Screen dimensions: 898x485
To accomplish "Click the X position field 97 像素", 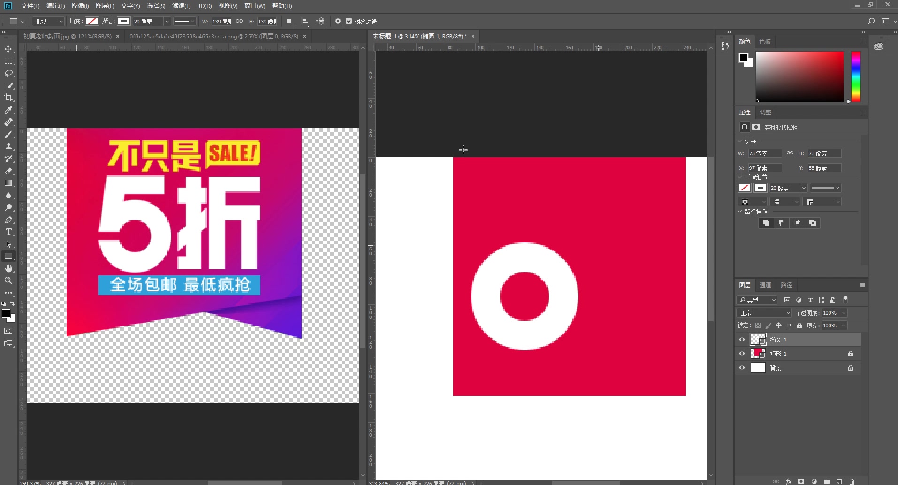I will (x=764, y=168).
